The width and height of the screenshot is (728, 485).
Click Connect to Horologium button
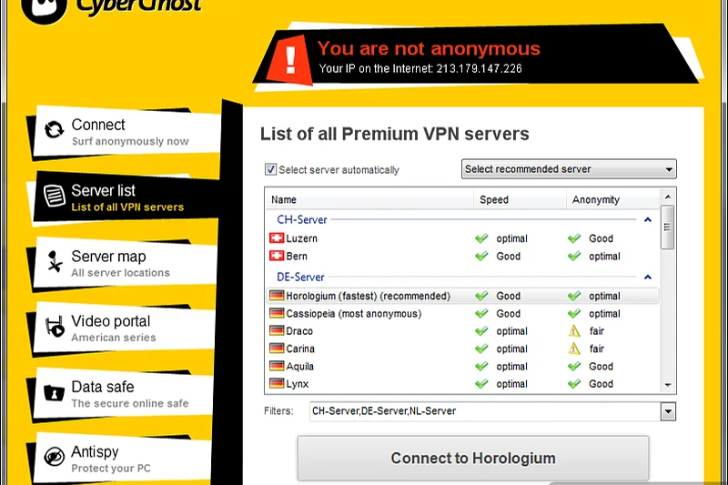pos(473,458)
